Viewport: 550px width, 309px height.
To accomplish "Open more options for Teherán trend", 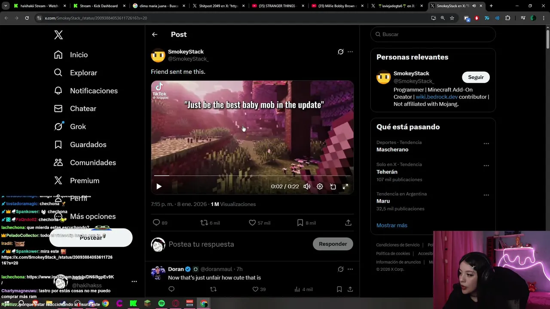I will [486, 166].
